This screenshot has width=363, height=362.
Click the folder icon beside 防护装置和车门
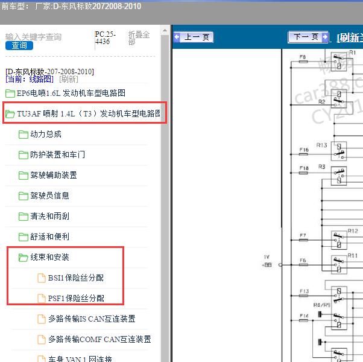click(x=24, y=155)
